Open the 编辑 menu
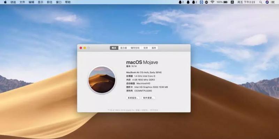The image size is (279, 139). click(31, 2)
